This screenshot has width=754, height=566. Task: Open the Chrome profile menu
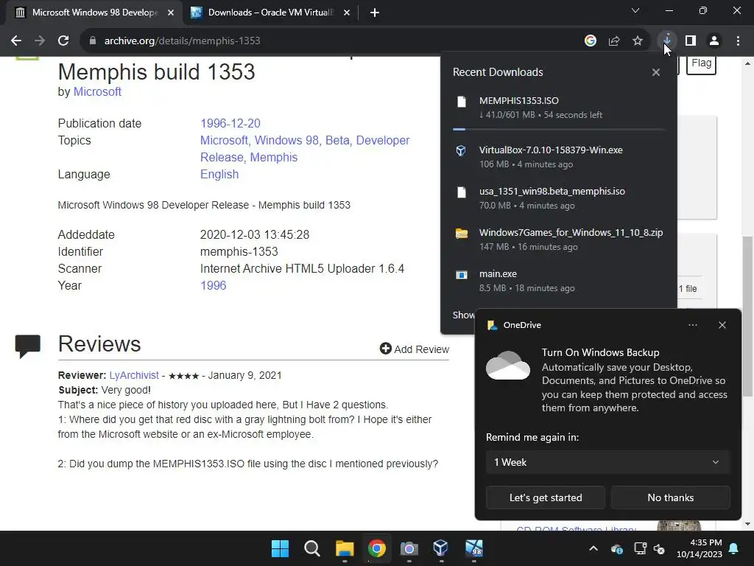pyautogui.click(x=714, y=41)
